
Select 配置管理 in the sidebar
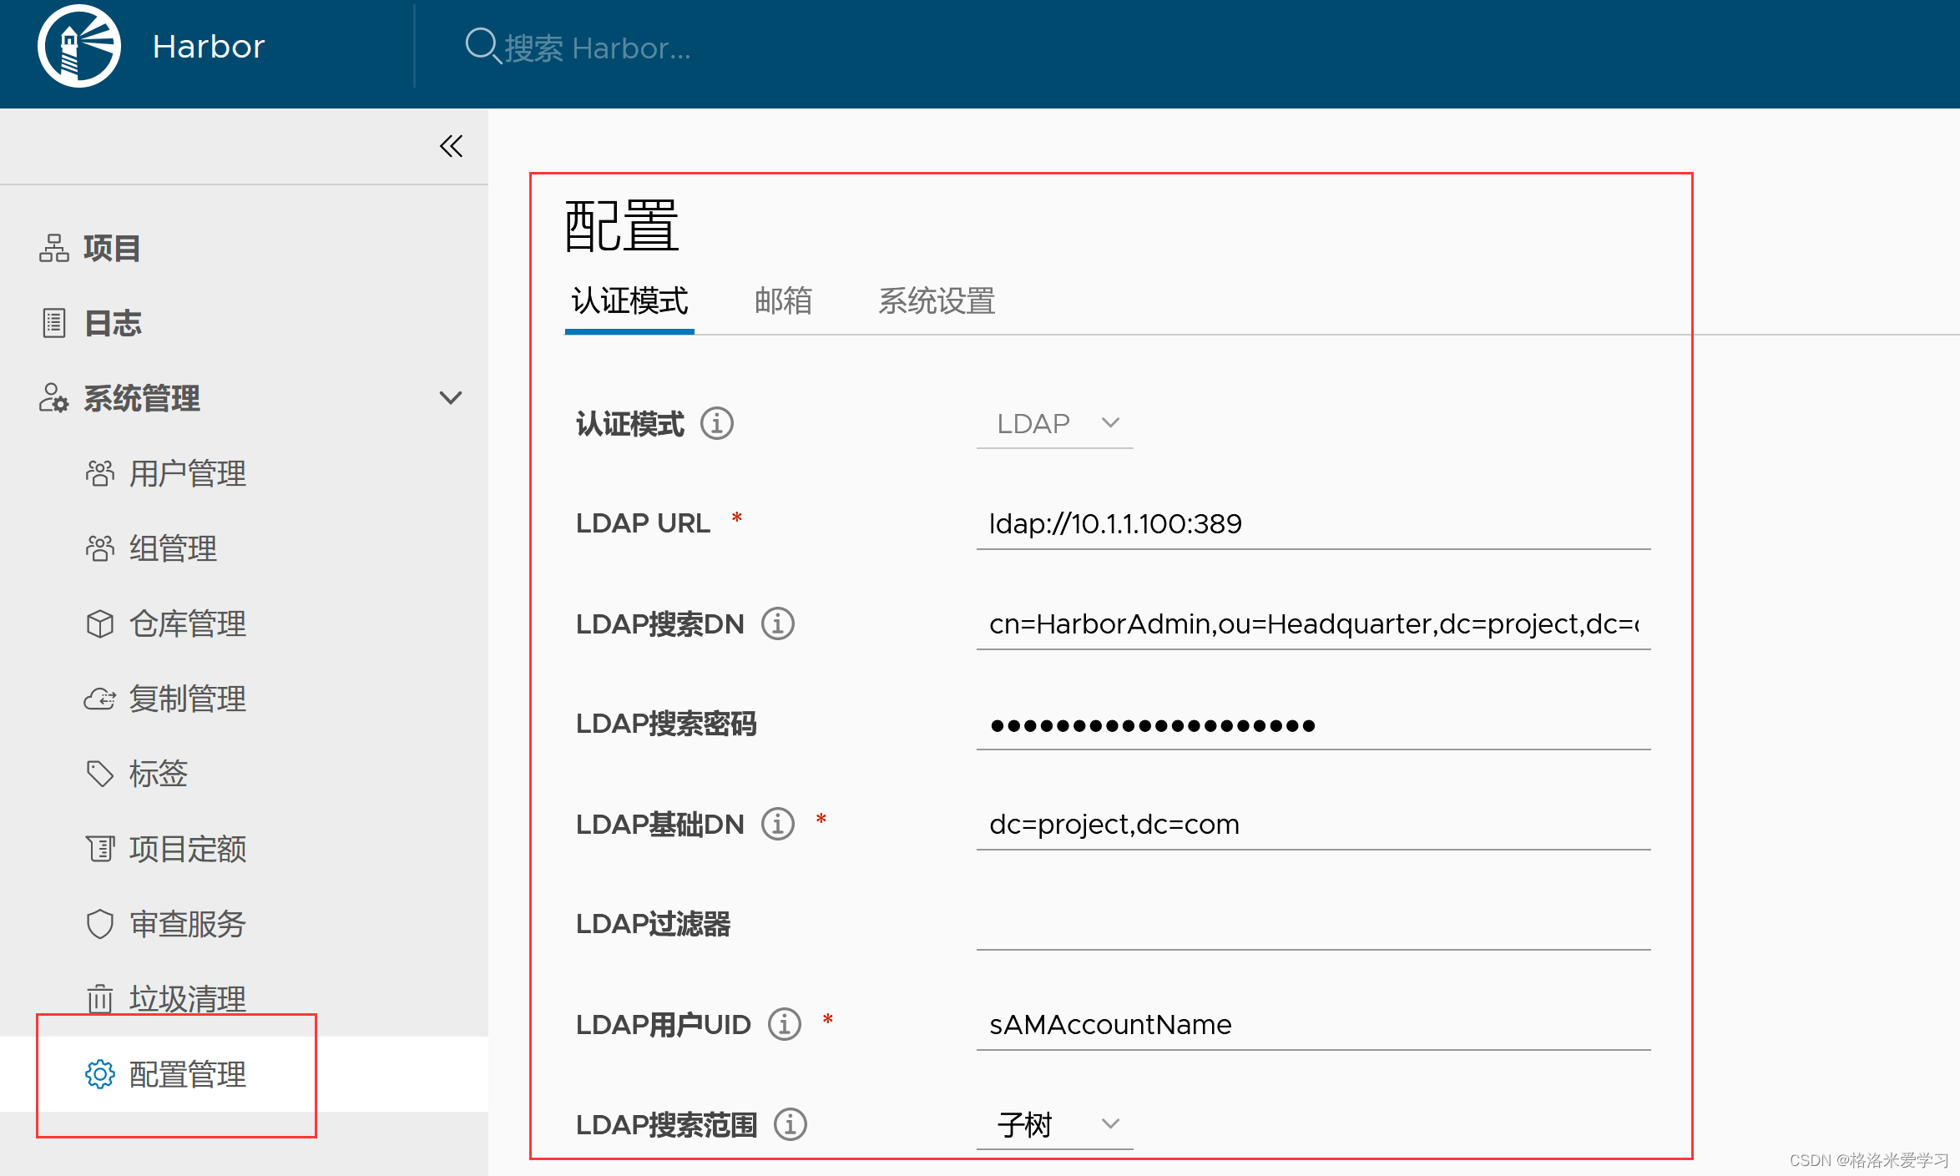244,1074
